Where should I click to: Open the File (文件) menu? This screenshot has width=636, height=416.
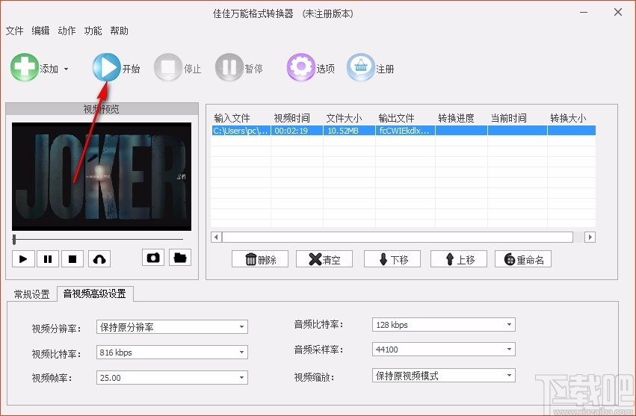click(x=15, y=31)
